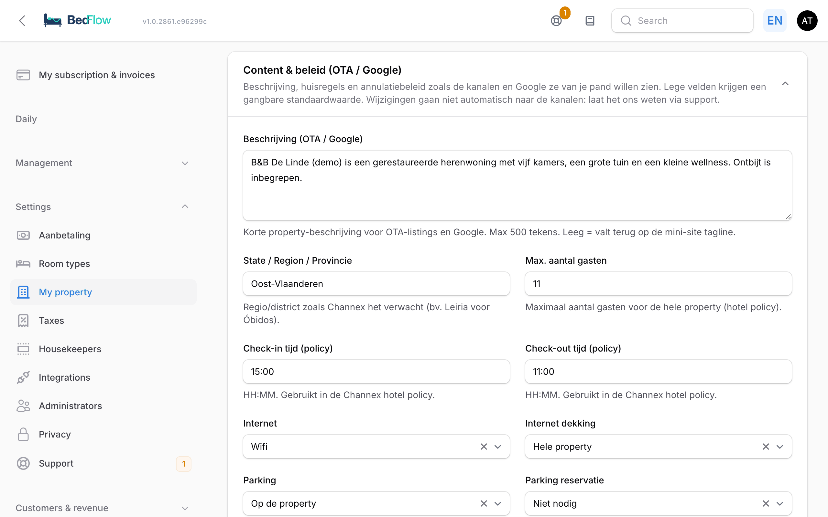Viewport: 828px width, 517px height.
Task: Click the Aanbetaling cash icon
Action: (23, 235)
